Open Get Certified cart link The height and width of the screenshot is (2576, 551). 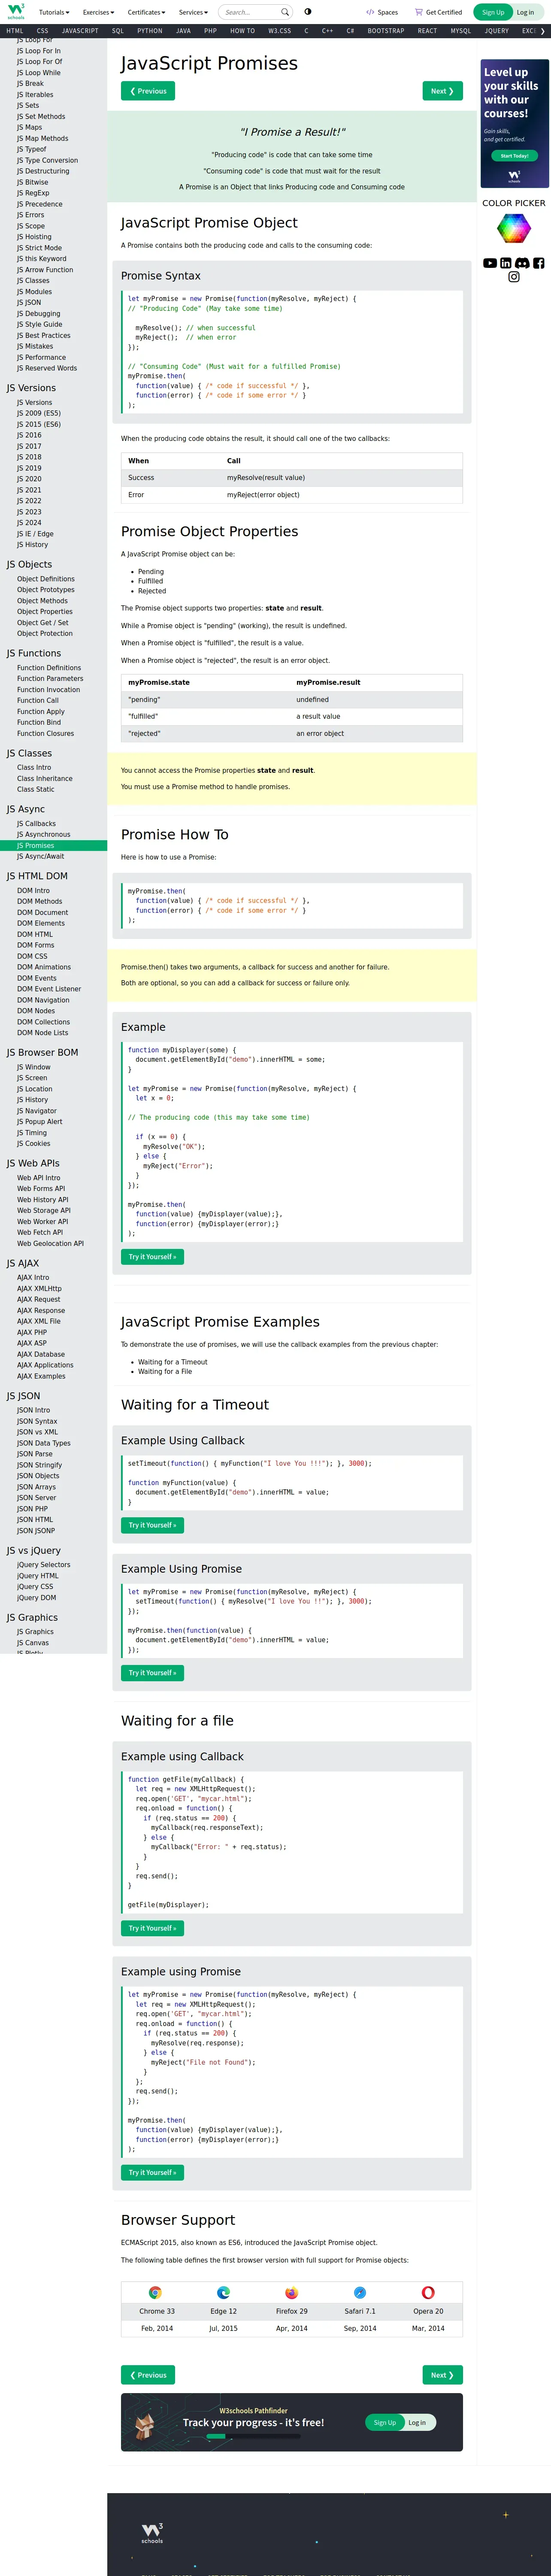(x=438, y=12)
